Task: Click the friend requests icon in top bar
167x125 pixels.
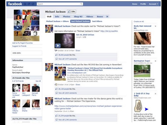Action: (25, 4)
